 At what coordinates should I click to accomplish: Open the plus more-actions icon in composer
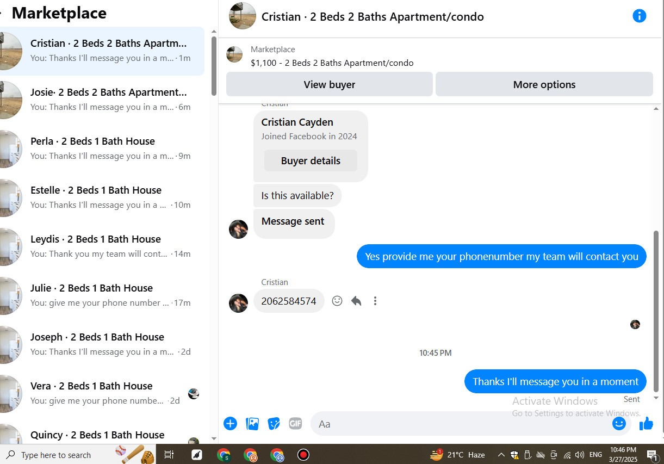pos(231,423)
